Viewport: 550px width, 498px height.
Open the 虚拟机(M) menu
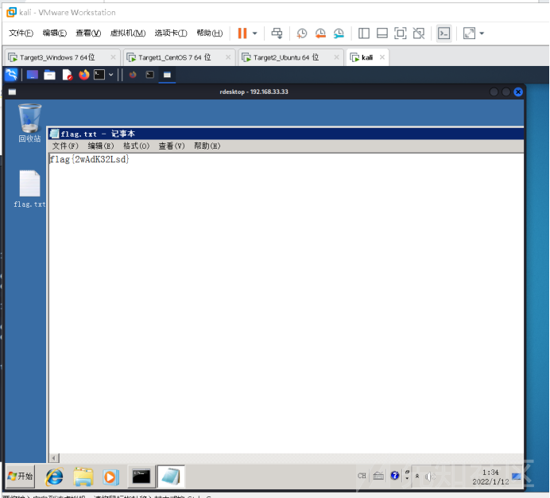[128, 33]
